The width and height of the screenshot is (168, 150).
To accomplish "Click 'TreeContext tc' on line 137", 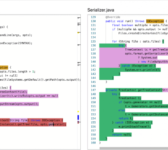I will (x=136, y=49).
